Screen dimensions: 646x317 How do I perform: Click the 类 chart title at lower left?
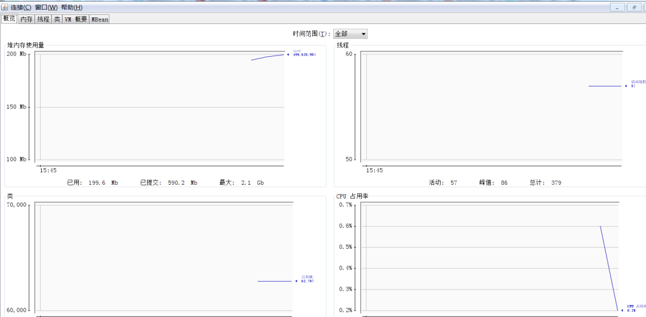pyautogui.click(x=10, y=196)
